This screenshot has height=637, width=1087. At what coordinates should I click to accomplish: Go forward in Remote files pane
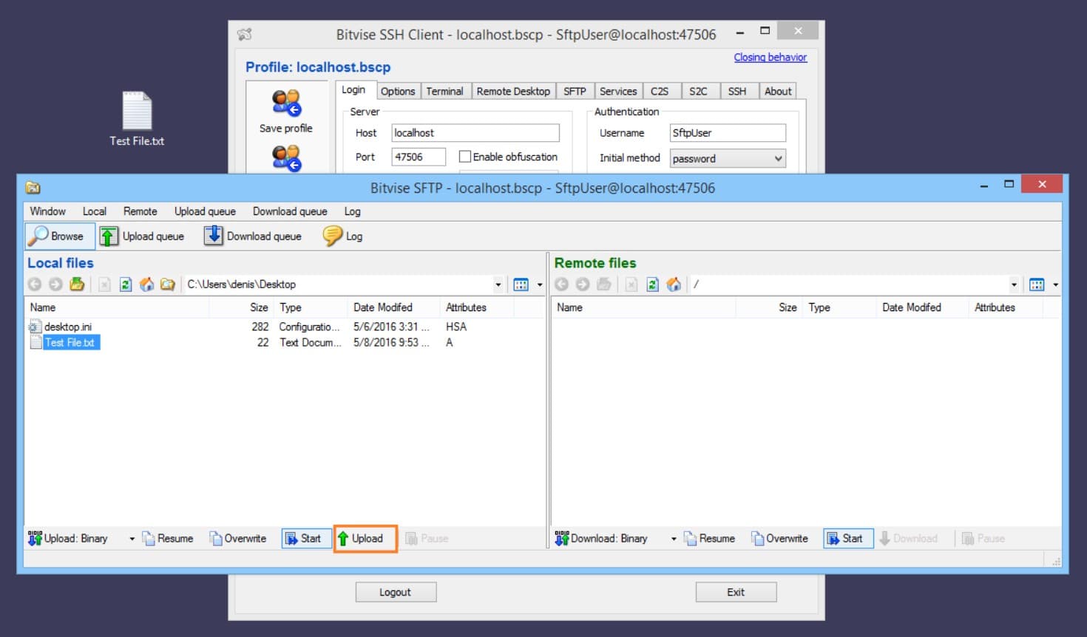[582, 285]
